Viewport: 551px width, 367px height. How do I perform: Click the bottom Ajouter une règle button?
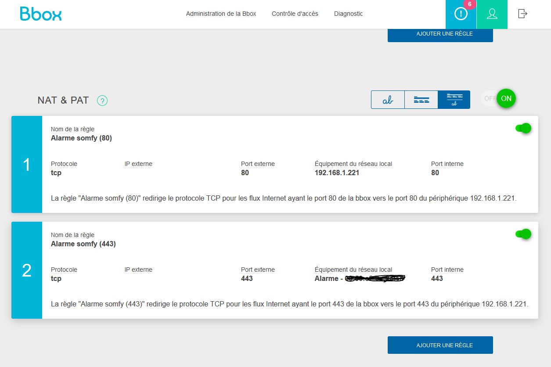tap(440, 345)
